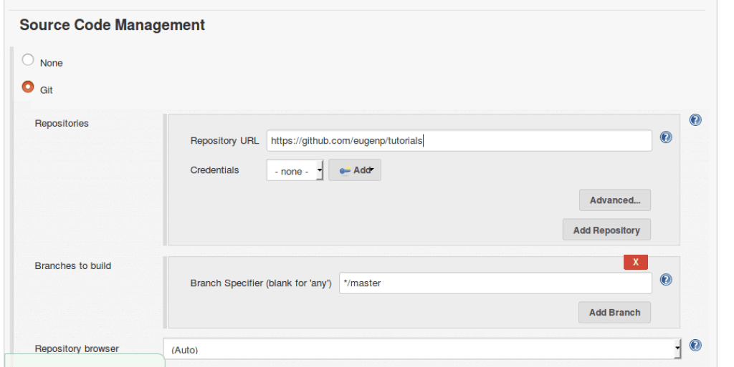734x367 pixels.
Task: Focus the Repository URL text field
Action: (459, 140)
